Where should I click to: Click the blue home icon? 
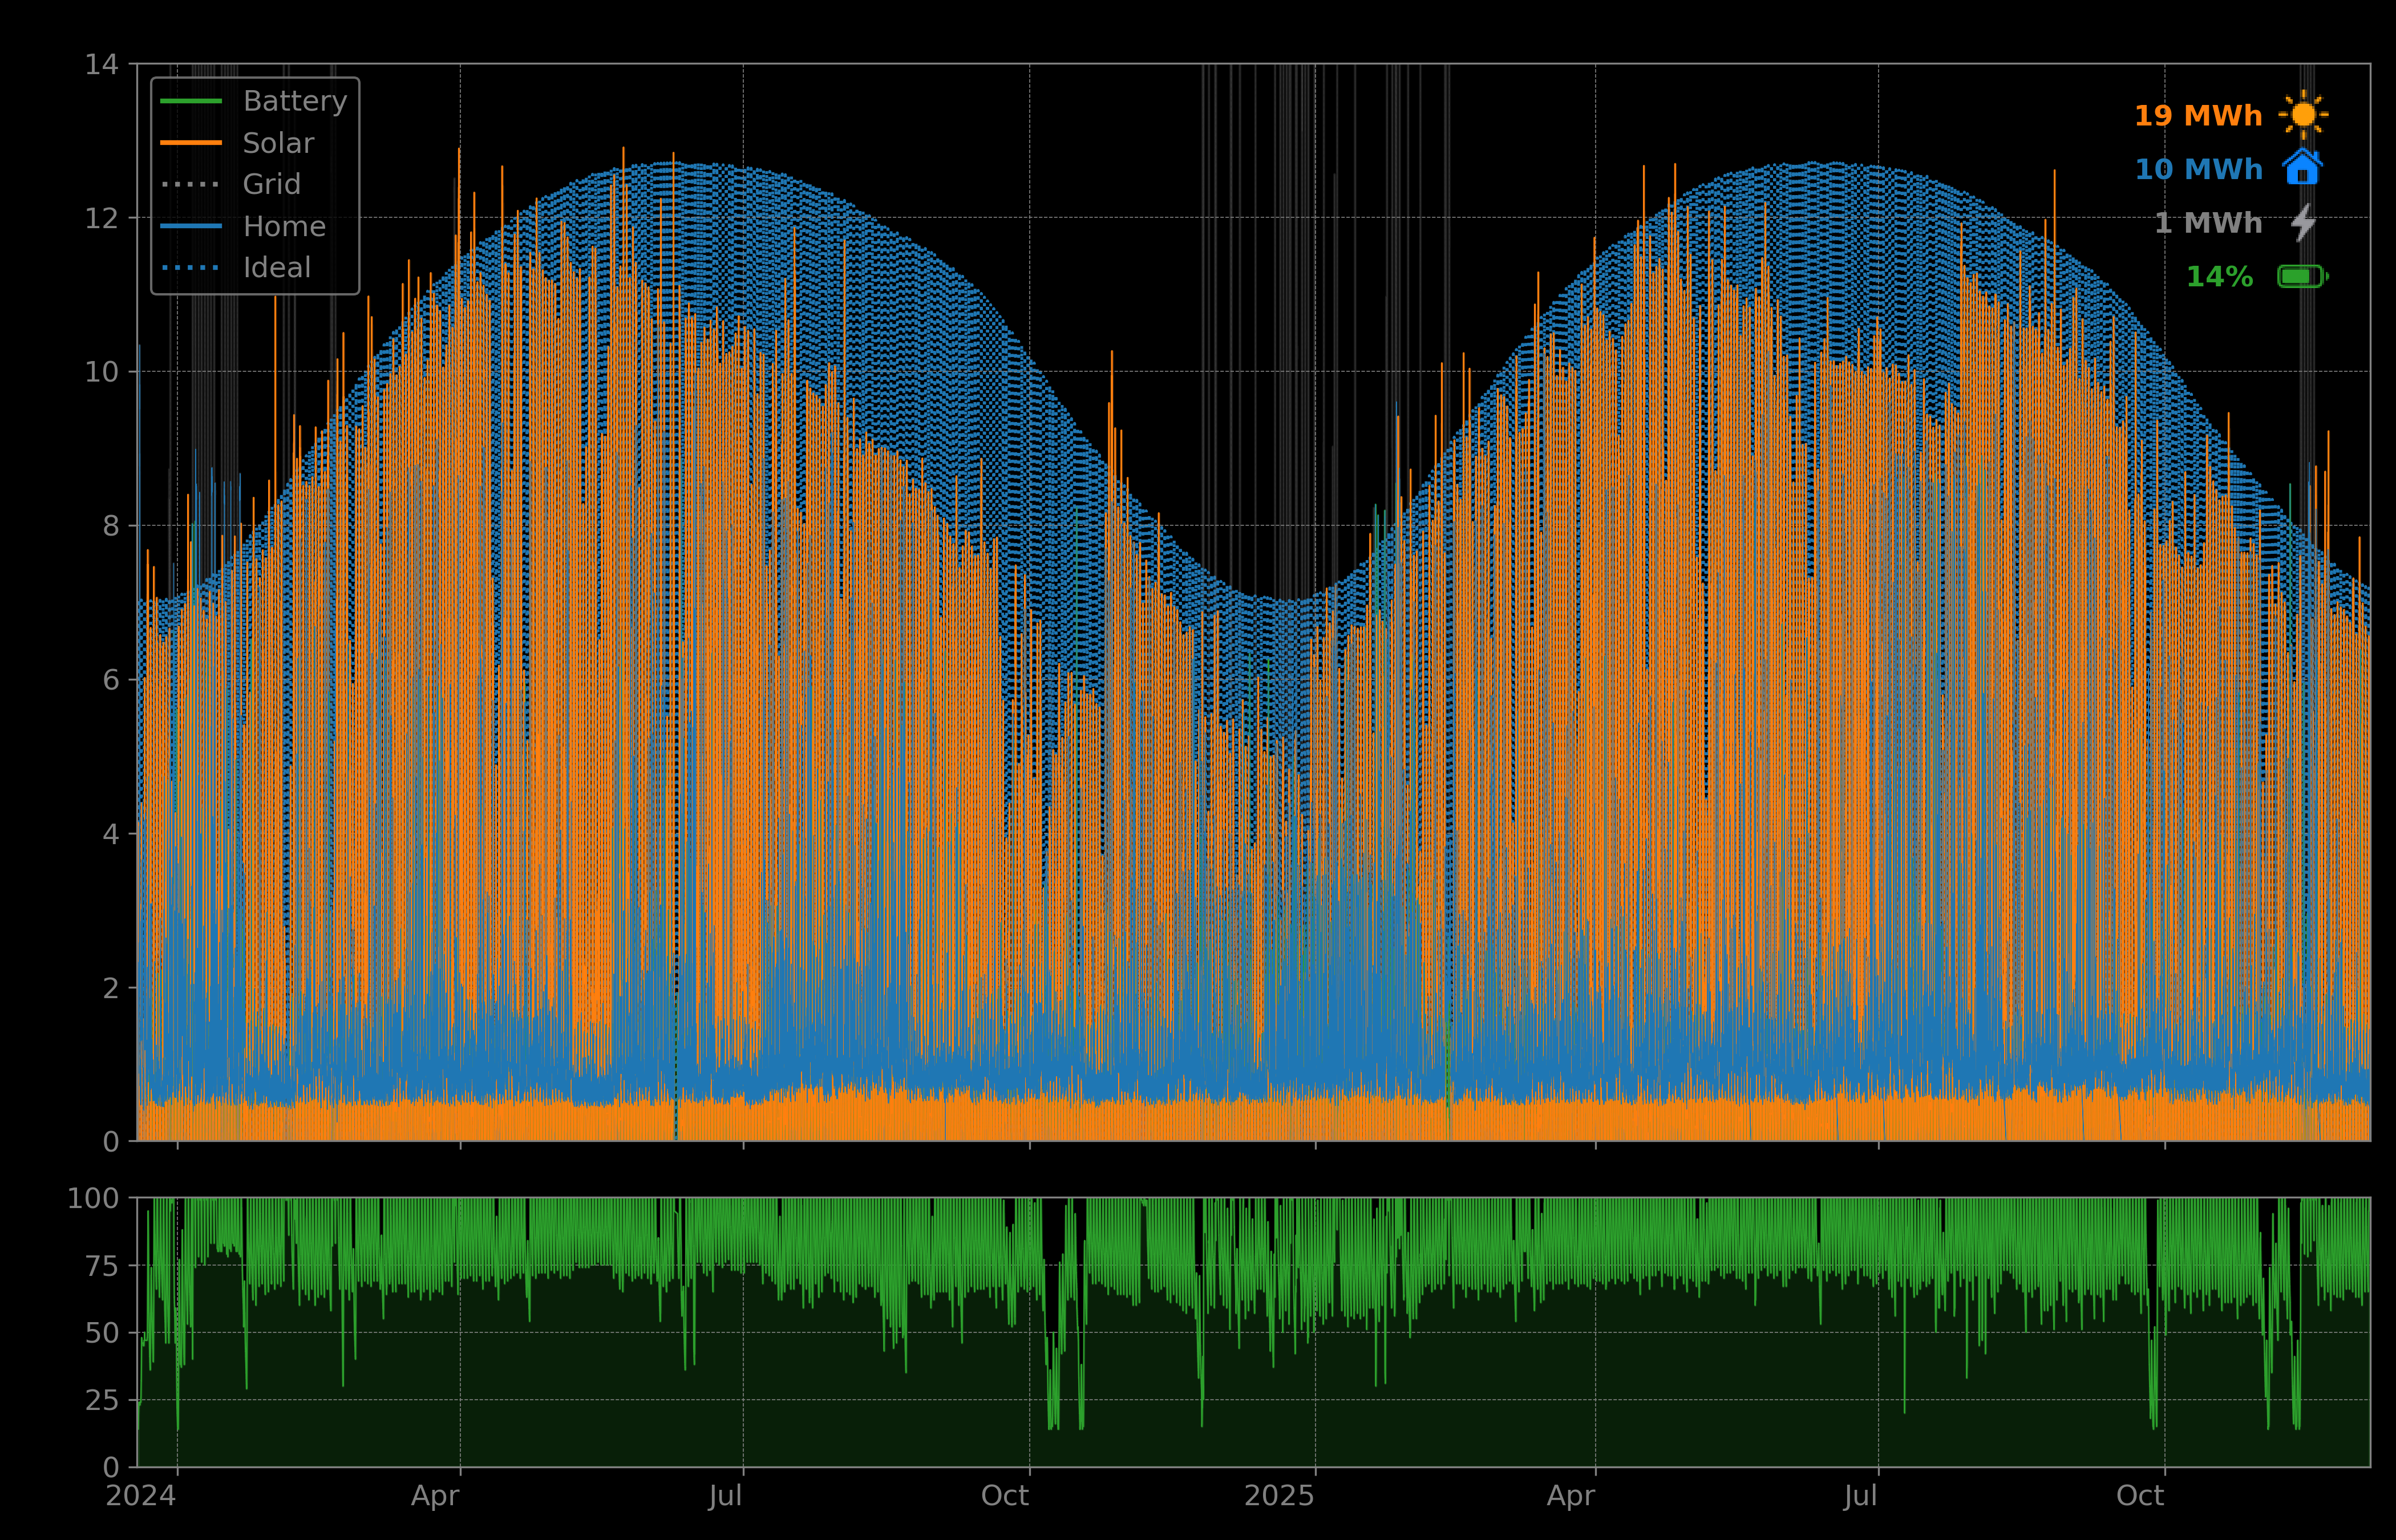pyautogui.click(x=2302, y=167)
